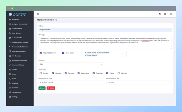Toggle the hamburger sidebar menu icon

click(x=38, y=14)
